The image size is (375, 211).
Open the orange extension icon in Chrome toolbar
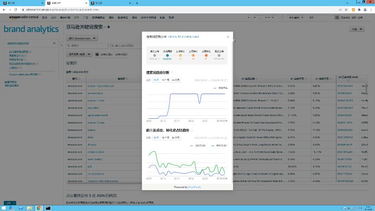(x=353, y=10)
